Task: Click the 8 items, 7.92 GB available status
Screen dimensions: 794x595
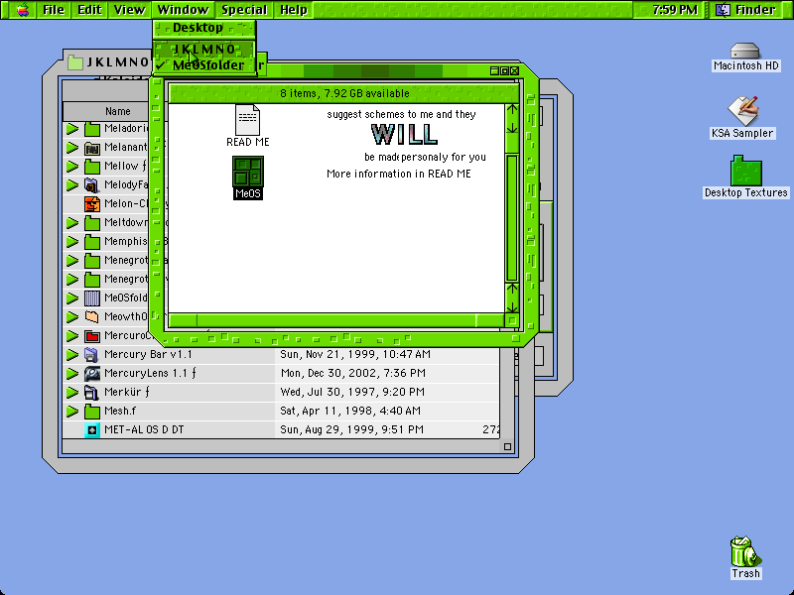Action: (344, 93)
